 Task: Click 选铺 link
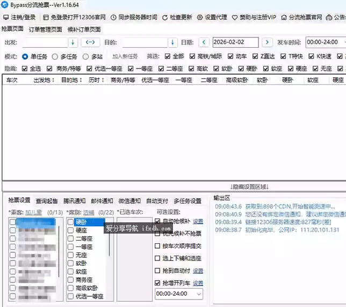click(89, 212)
